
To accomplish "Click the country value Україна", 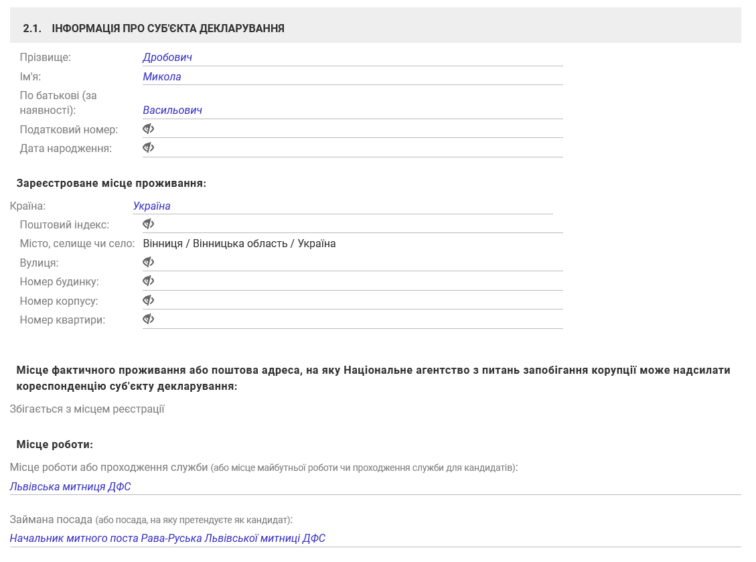I will (x=151, y=206).
